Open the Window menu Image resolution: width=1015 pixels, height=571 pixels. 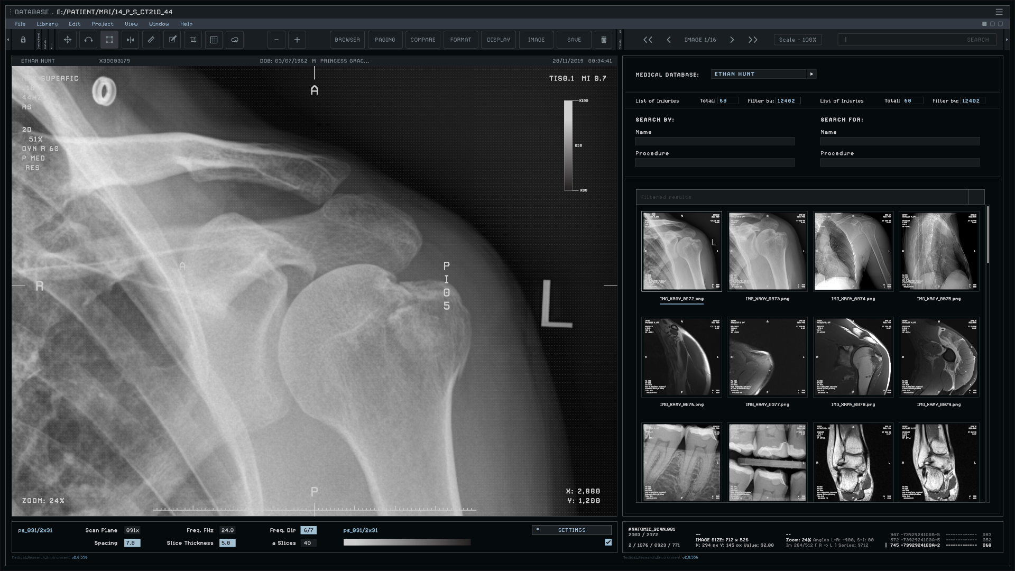point(159,24)
